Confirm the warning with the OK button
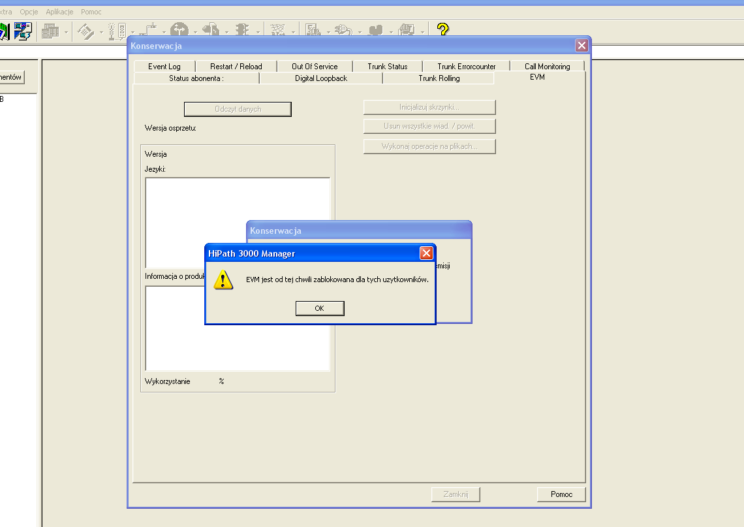The height and width of the screenshot is (527, 744). tap(320, 309)
